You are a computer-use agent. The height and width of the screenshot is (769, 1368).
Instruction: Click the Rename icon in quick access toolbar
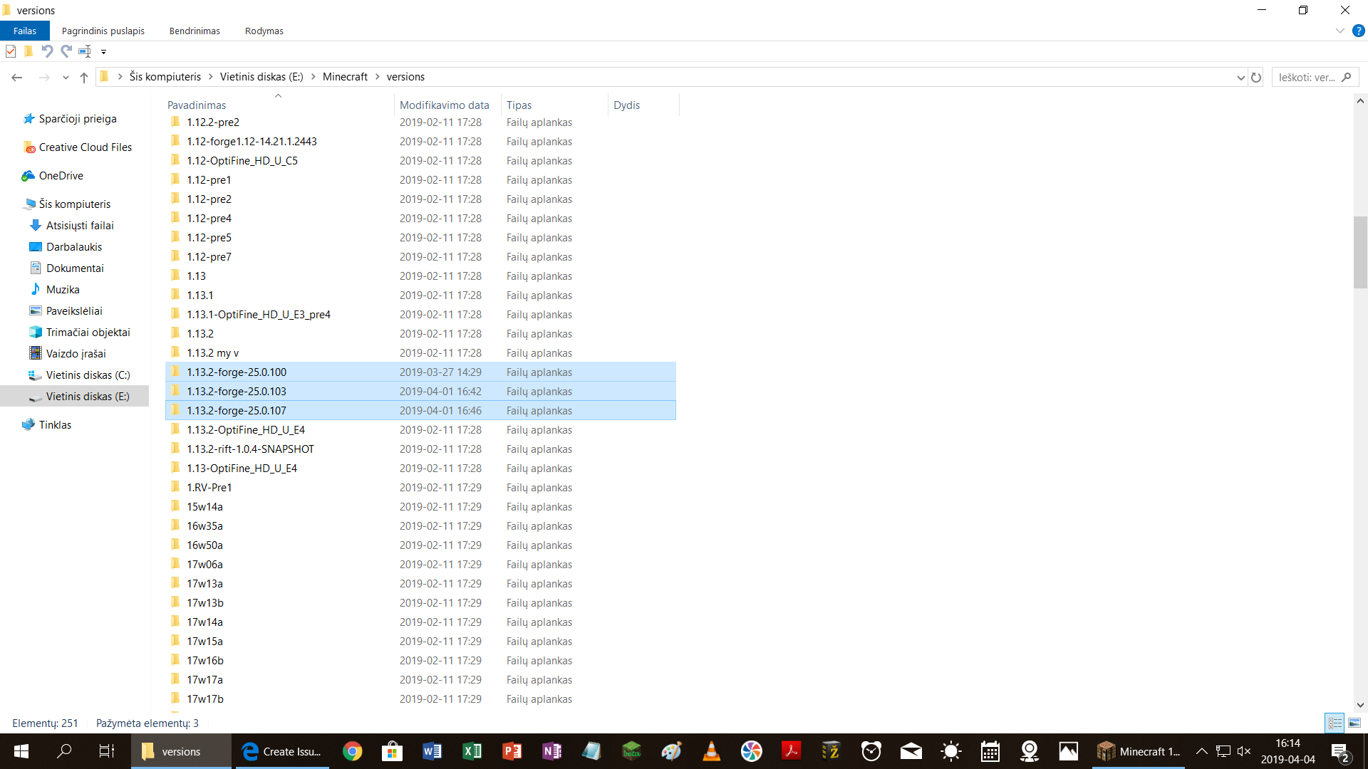(x=85, y=51)
